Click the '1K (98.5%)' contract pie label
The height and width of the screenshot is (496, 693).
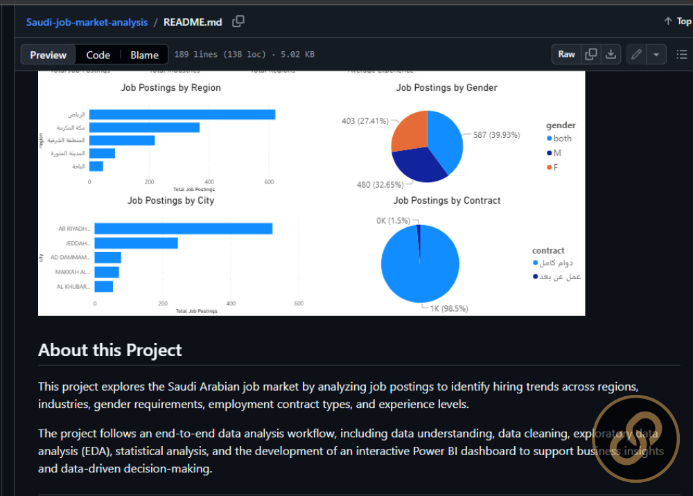click(x=449, y=308)
